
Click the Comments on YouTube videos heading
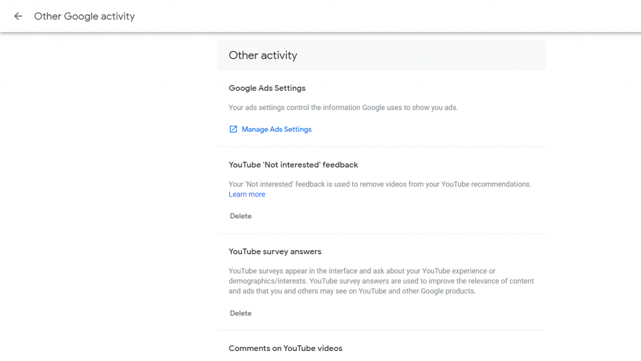[x=285, y=348]
